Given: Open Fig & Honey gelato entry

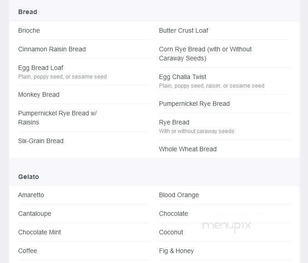Looking at the screenshot, I should pyautogui.click(x=176, y=251).
